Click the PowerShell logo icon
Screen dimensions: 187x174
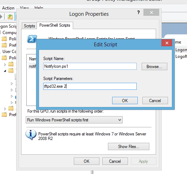[x=32, y=39]
